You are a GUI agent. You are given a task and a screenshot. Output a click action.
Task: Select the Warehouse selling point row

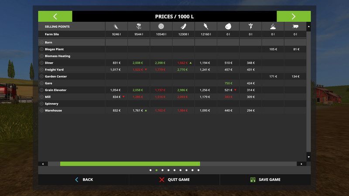[54, 111]
